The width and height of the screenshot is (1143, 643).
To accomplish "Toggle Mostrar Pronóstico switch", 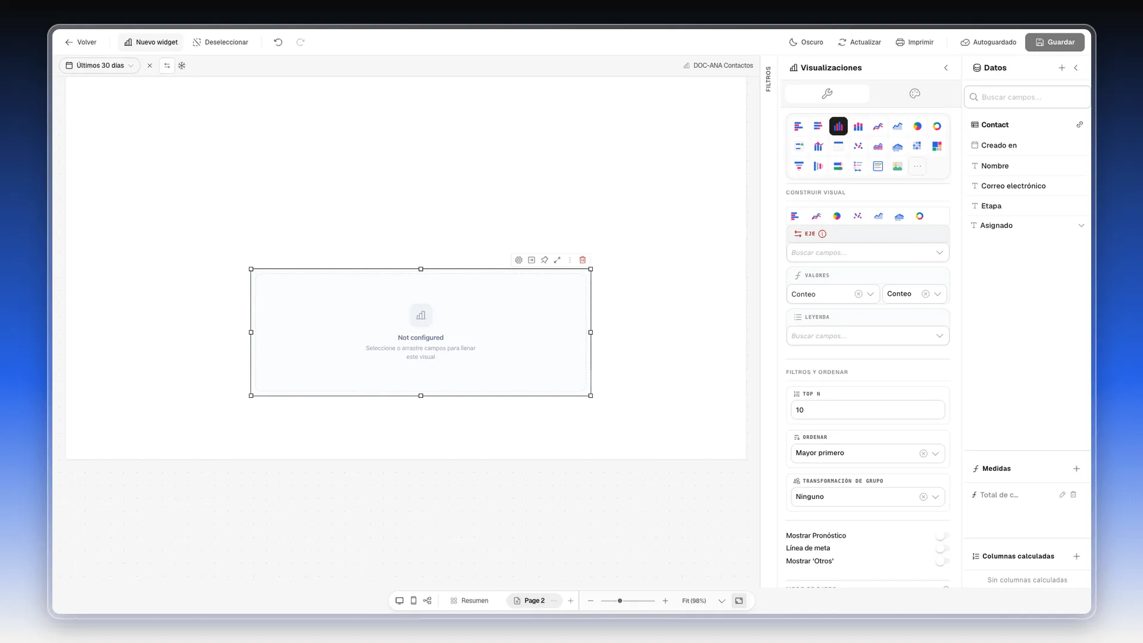I will 941,536.
